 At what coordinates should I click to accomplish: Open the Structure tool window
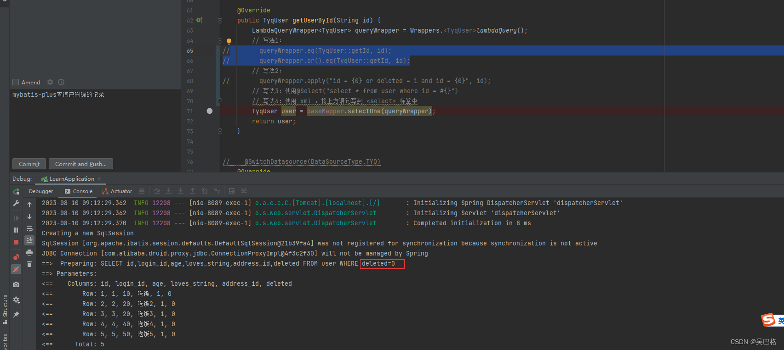5,309
